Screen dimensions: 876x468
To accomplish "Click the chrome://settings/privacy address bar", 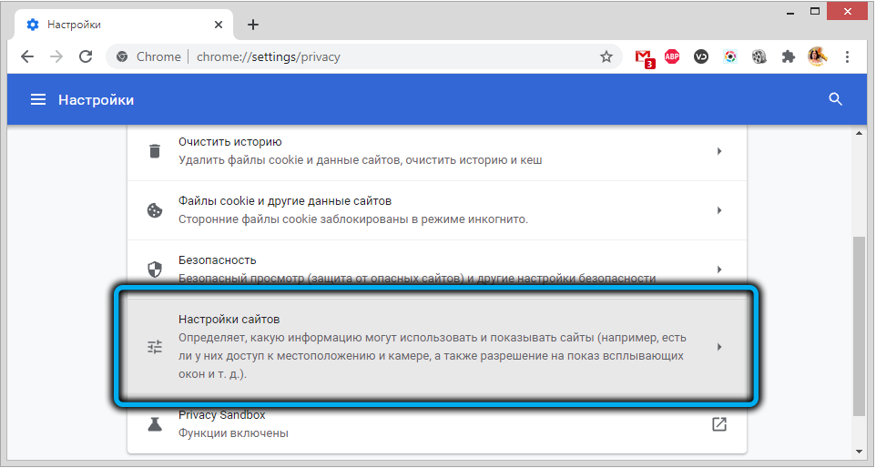I will tap(364, 56).
